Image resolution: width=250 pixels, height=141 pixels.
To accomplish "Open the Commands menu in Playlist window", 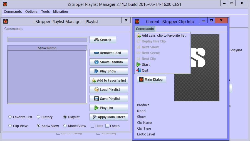I will tap(13, 29).
